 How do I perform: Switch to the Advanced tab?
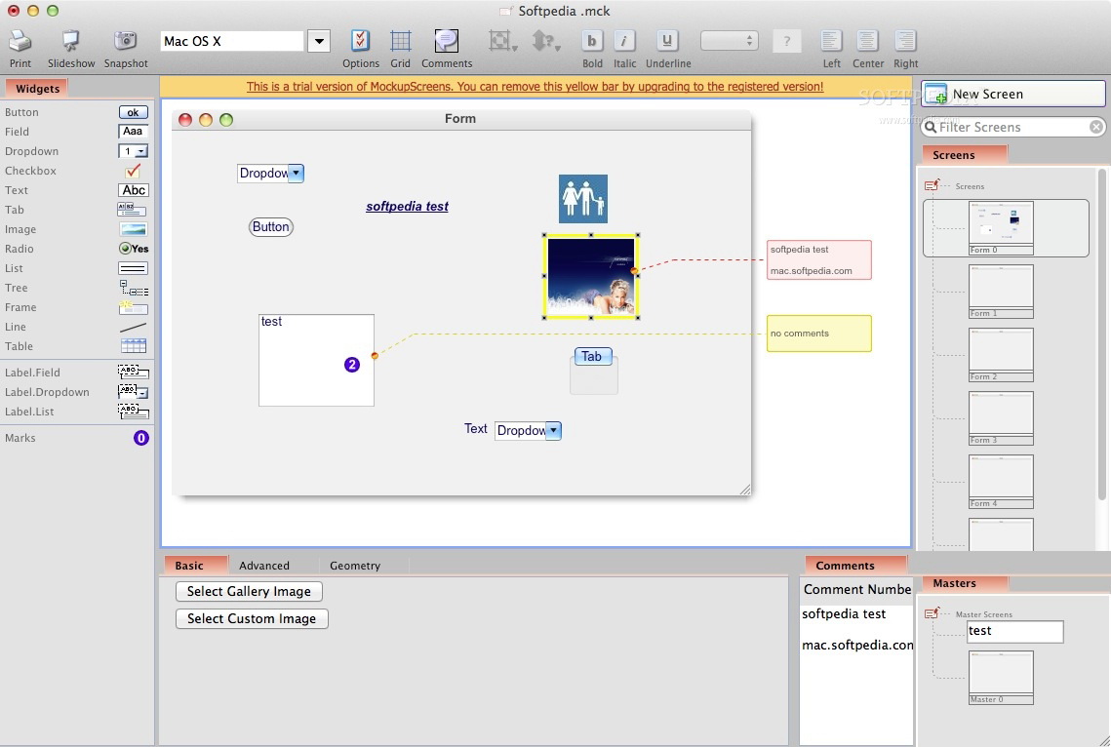[264, 566]
